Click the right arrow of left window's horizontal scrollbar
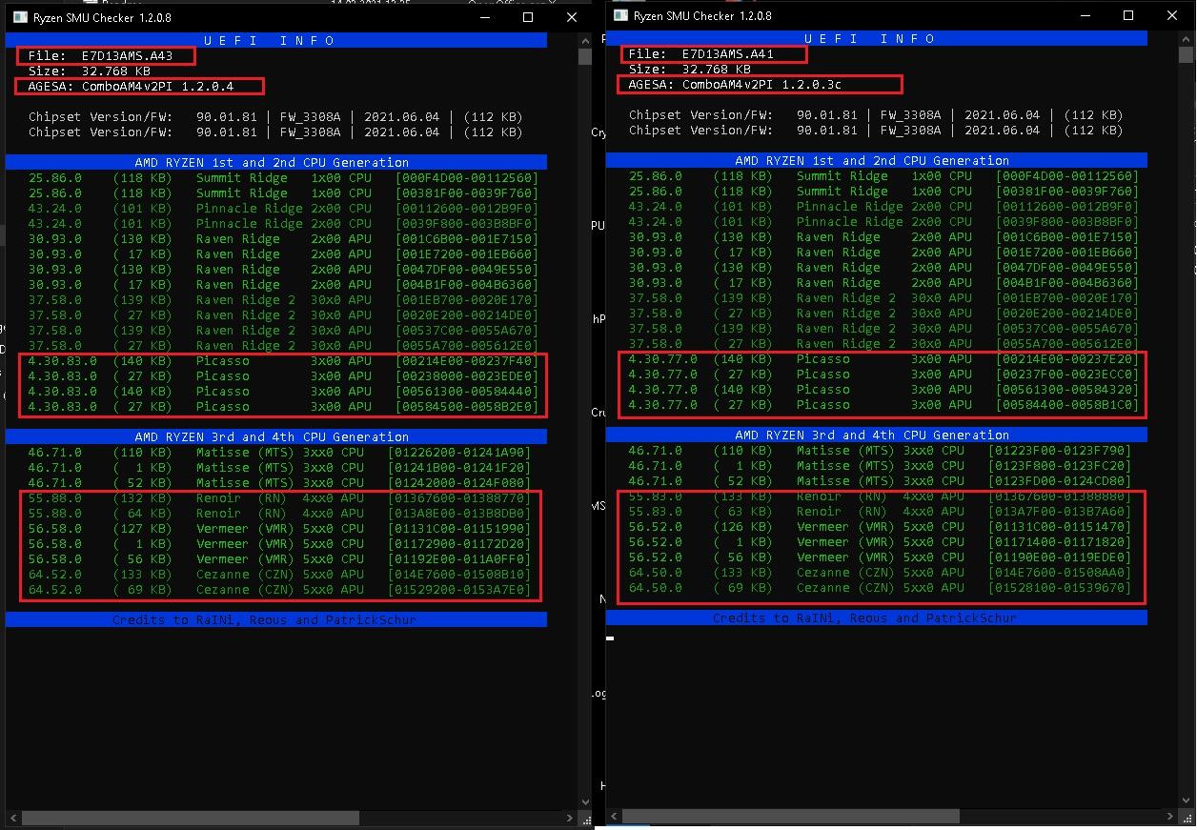The width and height of the screenshot is (1197, 830). [571, 818]
